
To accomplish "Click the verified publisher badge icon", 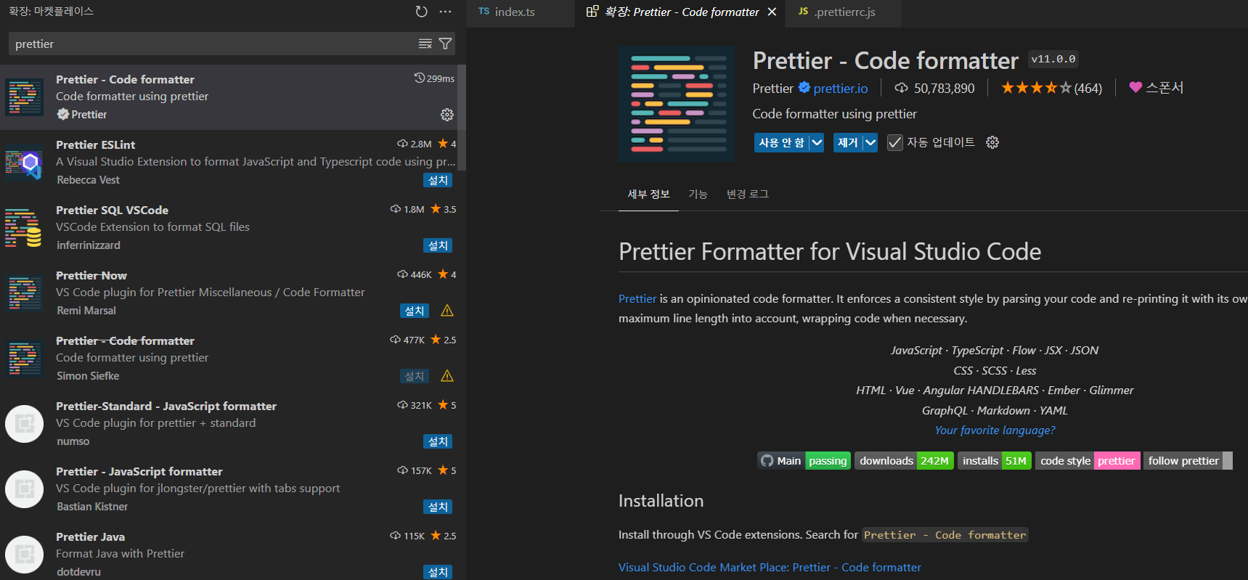I will [804, 88].
